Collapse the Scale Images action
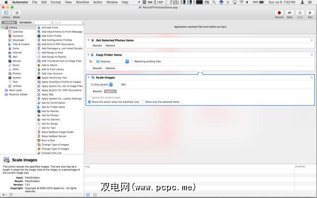This screenshot has width=317, height=198. point(88,77)
